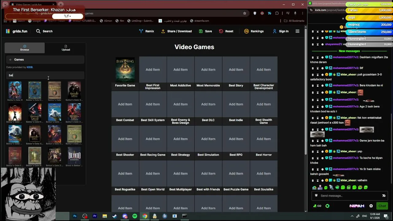Viewport: 393px width, 221px height.
Task: Open Share / Download
Action: click(177, 31)
